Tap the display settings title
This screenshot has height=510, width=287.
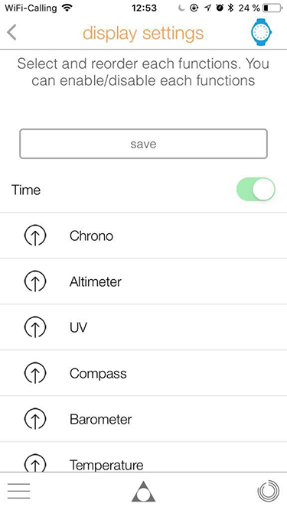tap(143, 33)
